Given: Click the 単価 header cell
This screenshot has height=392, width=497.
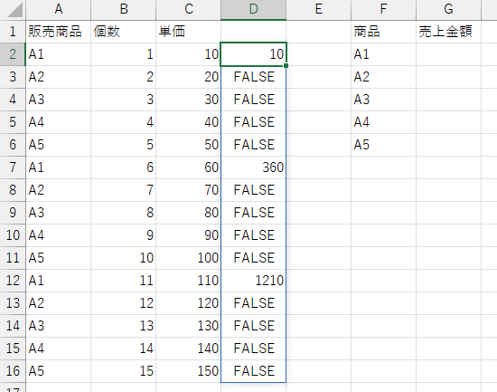Looking at the screenshot, I should (x=188, y=32).
